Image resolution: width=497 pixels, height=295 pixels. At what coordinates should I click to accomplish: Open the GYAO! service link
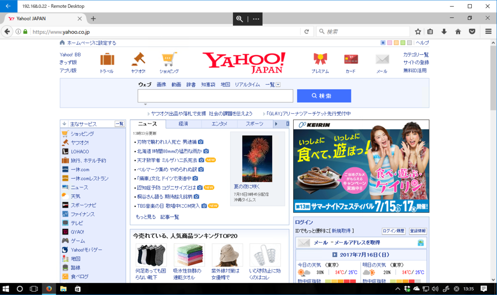[77, 232]
